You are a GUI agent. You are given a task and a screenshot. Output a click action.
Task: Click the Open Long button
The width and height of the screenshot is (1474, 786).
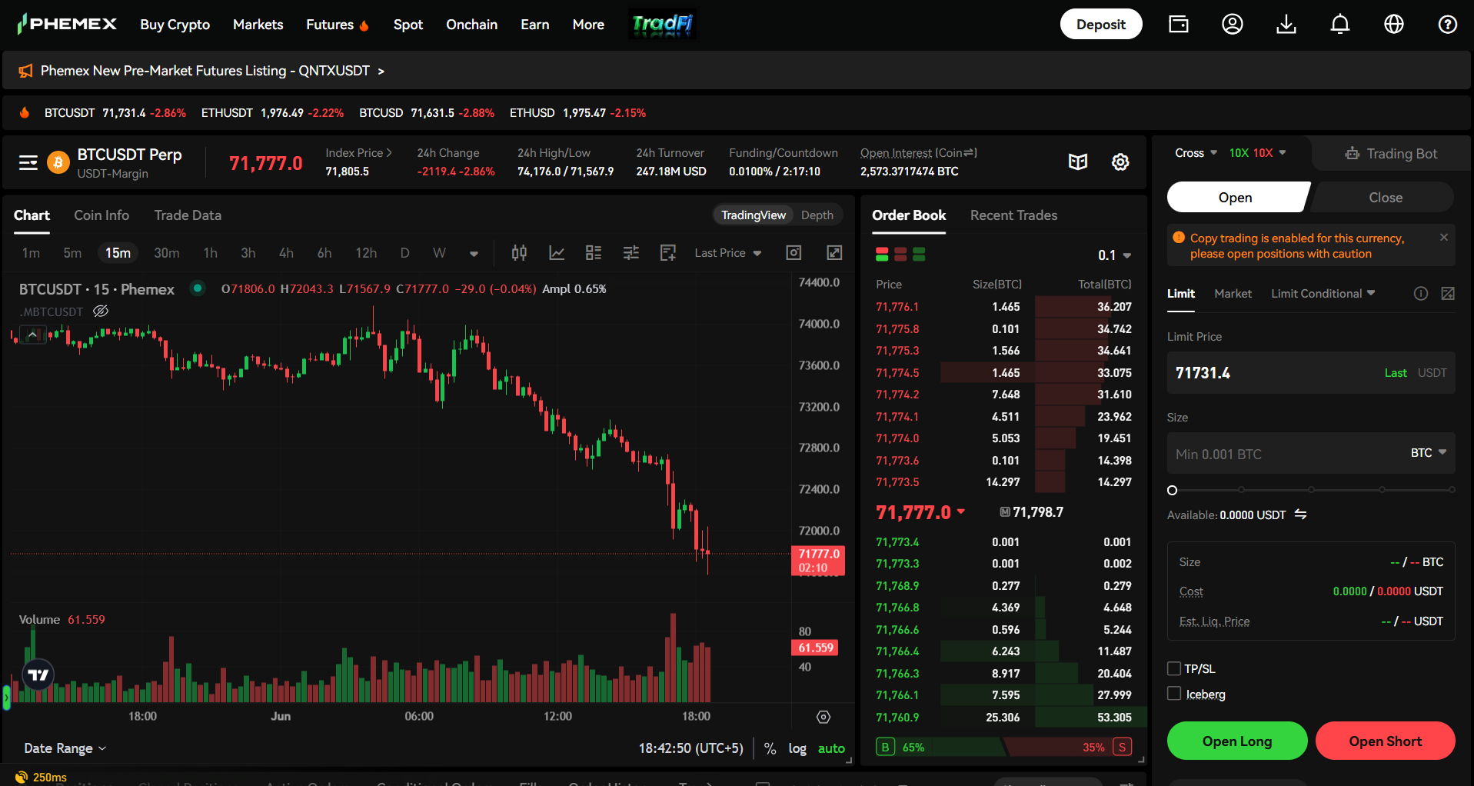point(1237,741)
